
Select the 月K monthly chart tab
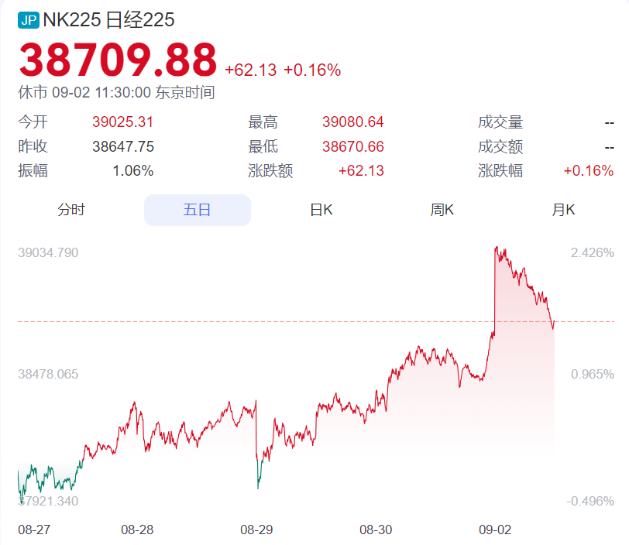tap(564, 209)
